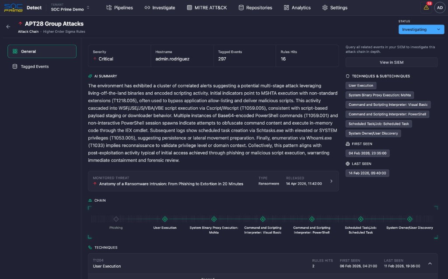Click the Analytics dashboard icon
This screenshot has height=279, width=448.
pyautogui.click(x=286, y=8)
